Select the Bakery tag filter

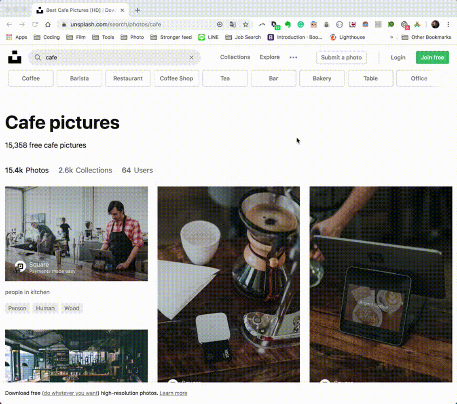click(322, 78)
